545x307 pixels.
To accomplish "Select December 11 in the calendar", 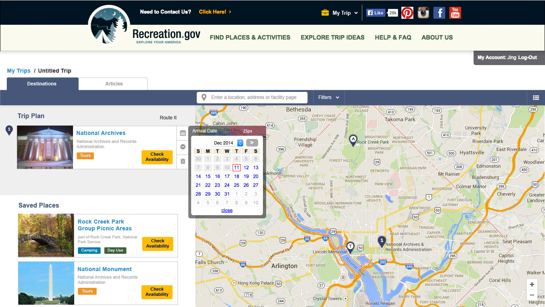I will click(x=237, y=168).
